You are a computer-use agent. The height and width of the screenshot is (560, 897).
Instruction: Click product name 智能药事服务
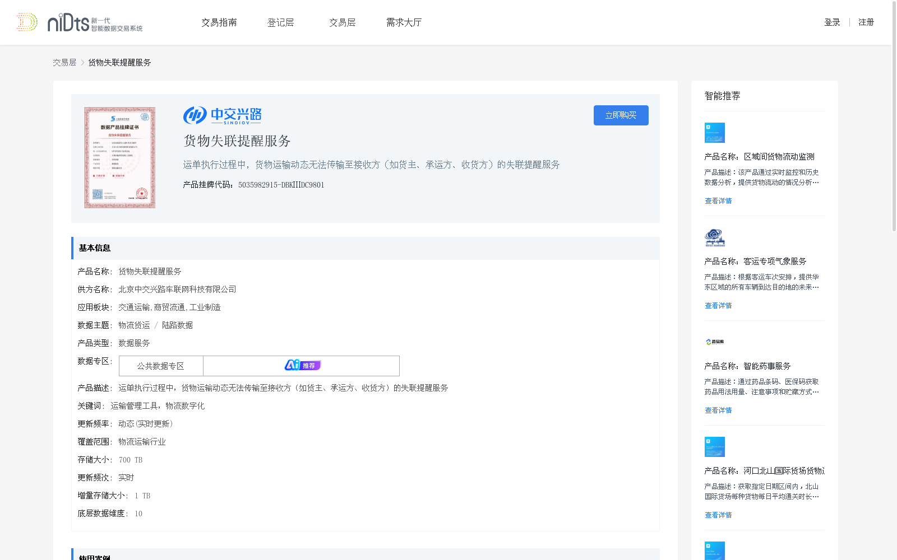[767, 366]
